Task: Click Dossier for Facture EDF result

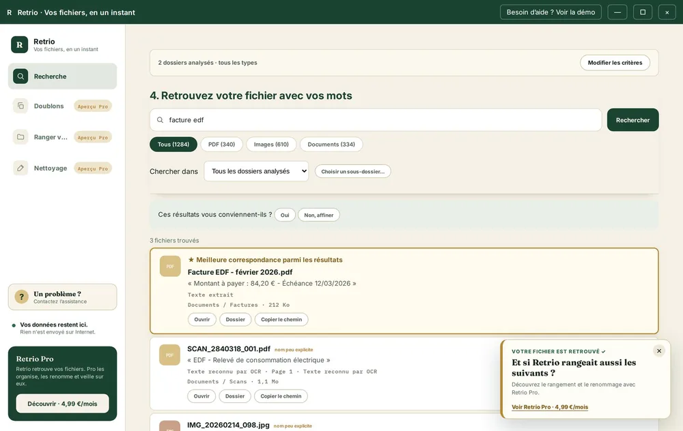Action: point(235,319)
